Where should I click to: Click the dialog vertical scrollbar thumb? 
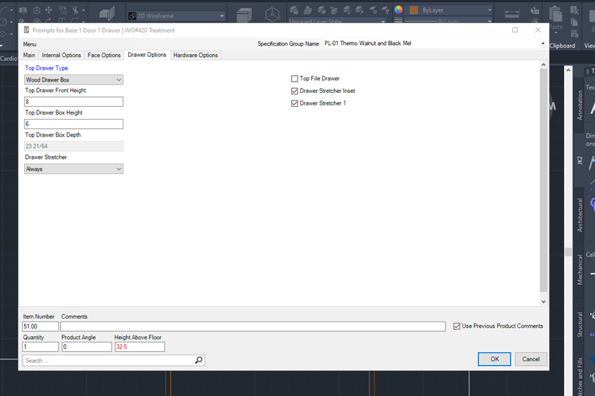click(x=544, y=180)
